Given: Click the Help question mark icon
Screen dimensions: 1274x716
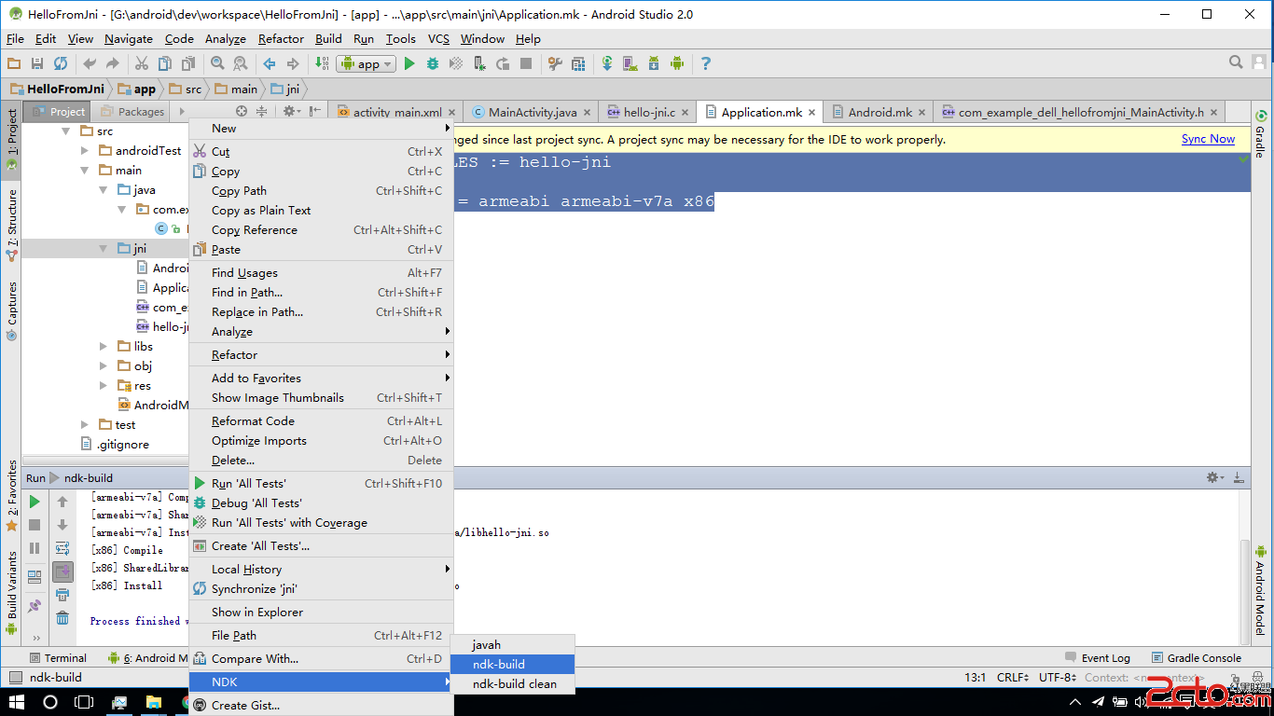Looking at the screenshot, I should pos(706,63).
